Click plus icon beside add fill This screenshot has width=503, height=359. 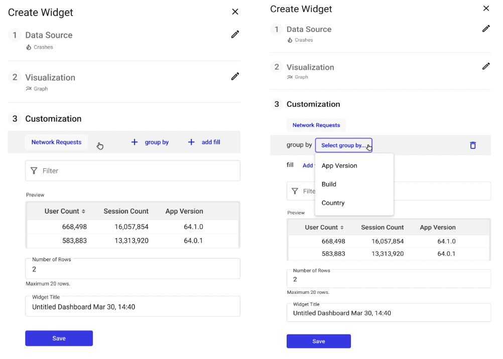tap(191, 142)
